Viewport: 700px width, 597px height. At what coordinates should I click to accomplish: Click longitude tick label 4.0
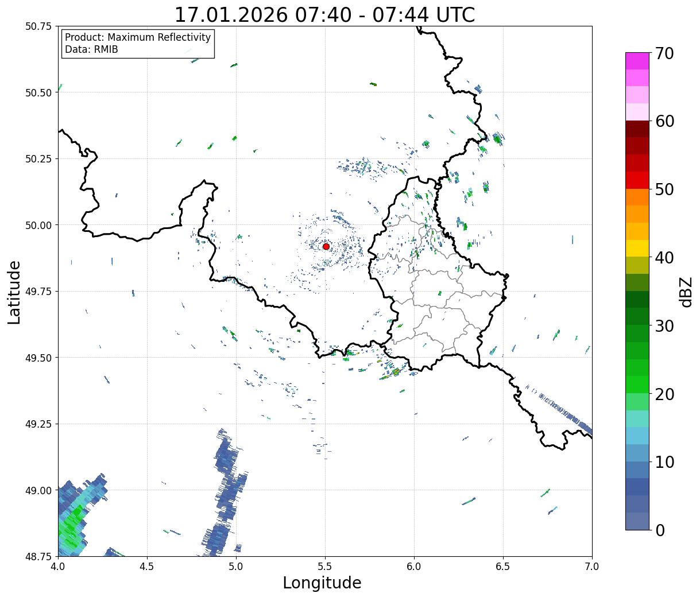coord(58,567)
